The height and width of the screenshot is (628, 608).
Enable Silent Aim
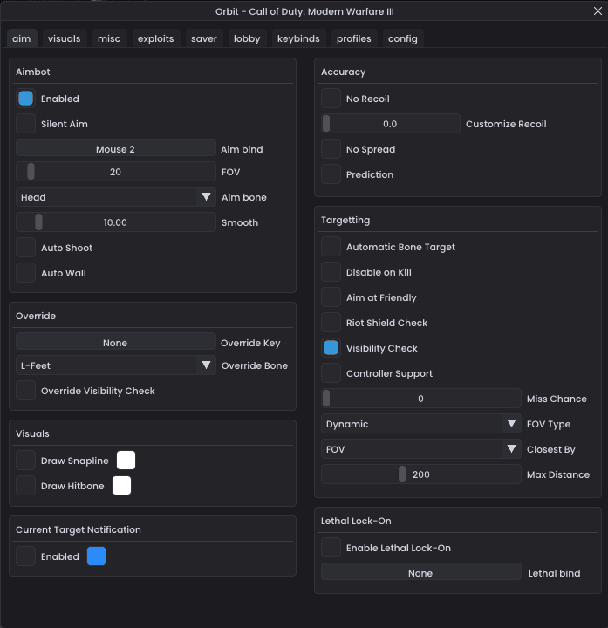(25, 124)
